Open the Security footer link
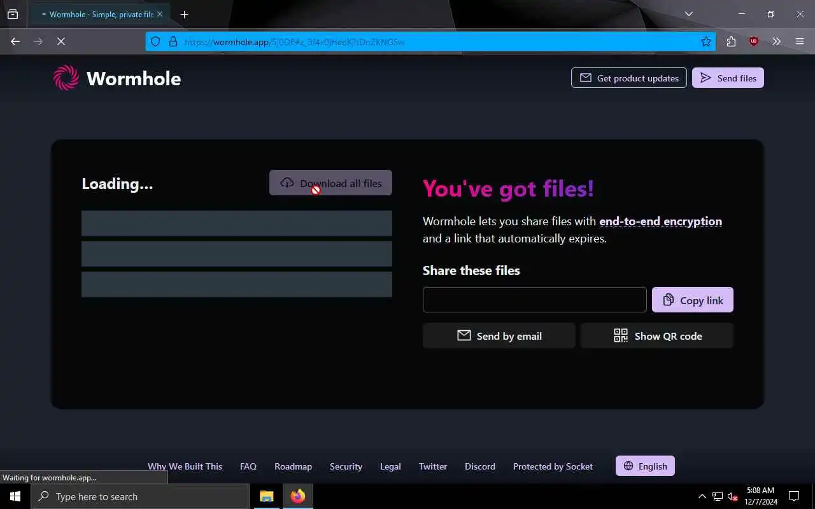 pos(346,466)
